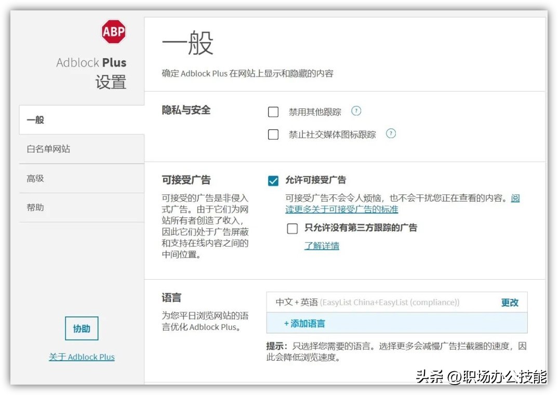Check 禁止社交媒体图标跟踪

[x=273, y=134]
